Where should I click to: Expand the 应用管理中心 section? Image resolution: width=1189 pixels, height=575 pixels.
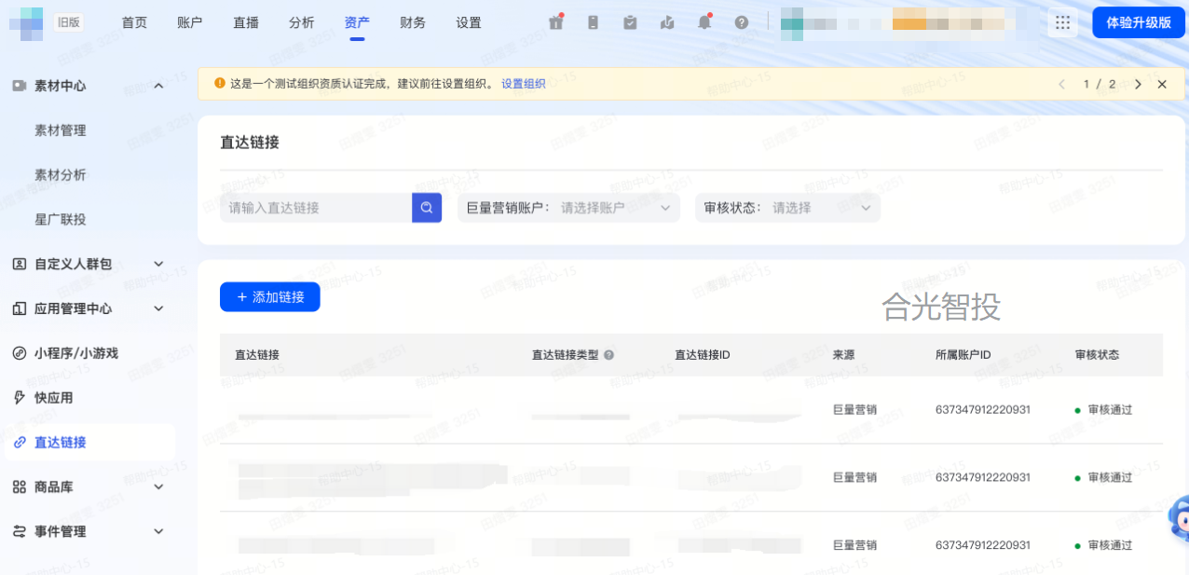(x=158, y=308)
